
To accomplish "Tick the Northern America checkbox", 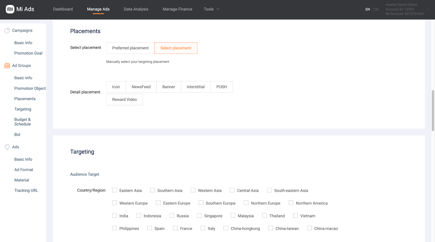I will [x=291, y=203].
